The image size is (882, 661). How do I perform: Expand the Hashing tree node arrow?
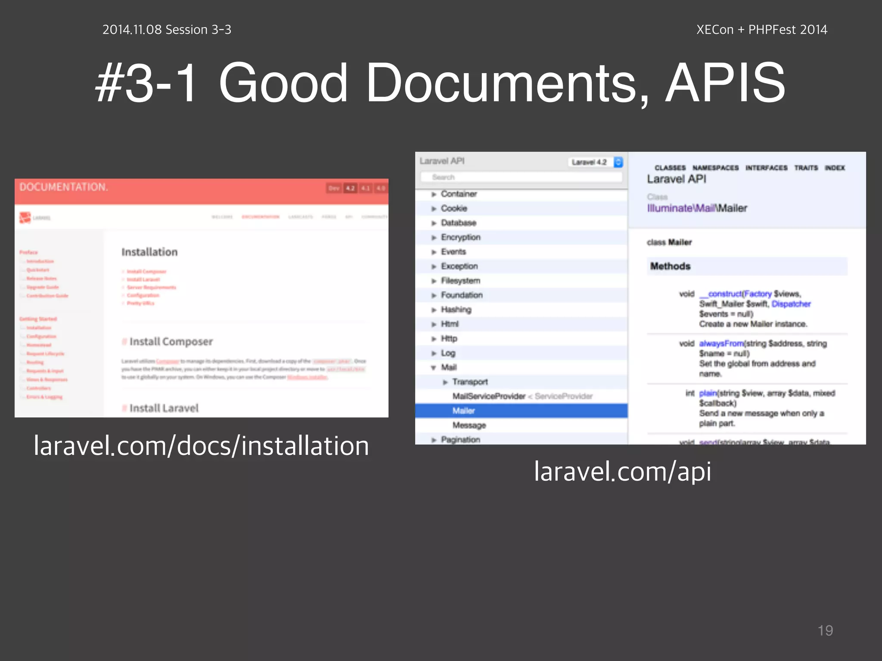pos(434,310)
